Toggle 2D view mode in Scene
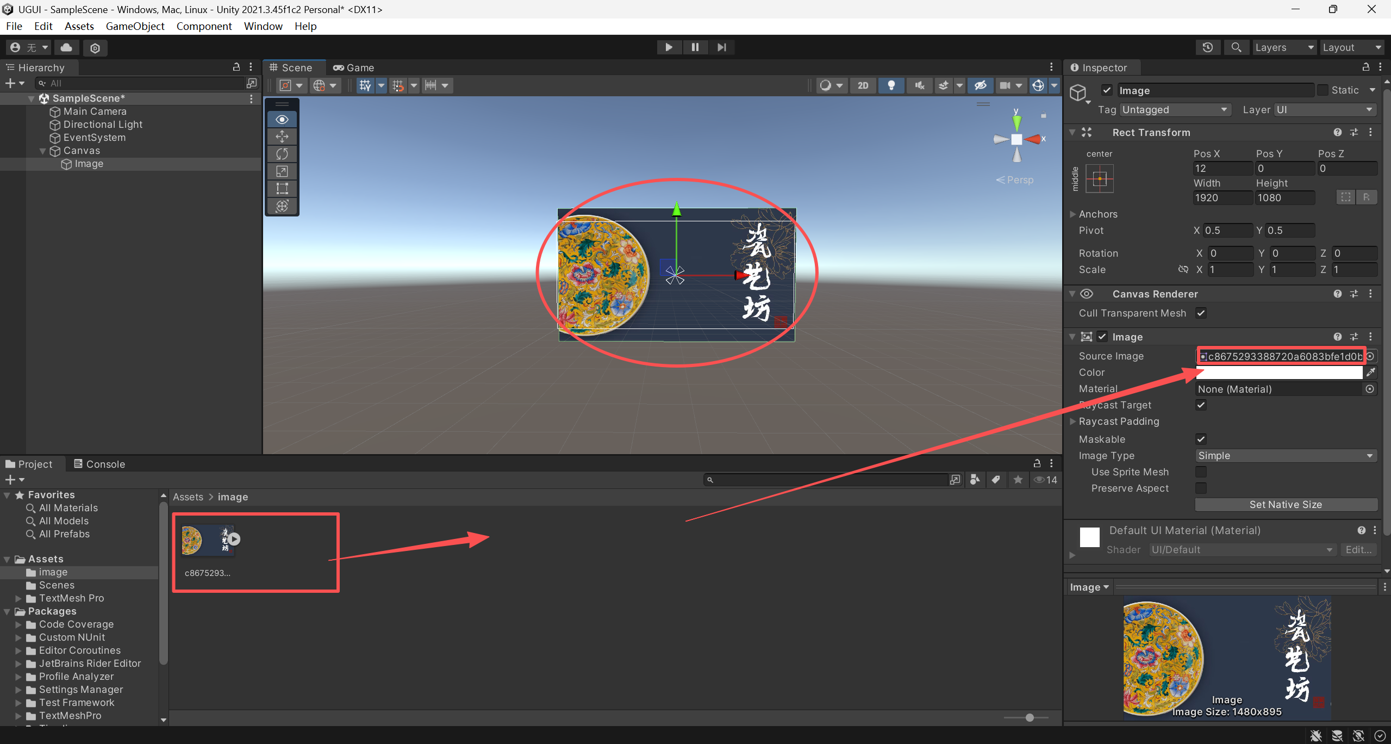1391x744 pixels. point(863,85)
